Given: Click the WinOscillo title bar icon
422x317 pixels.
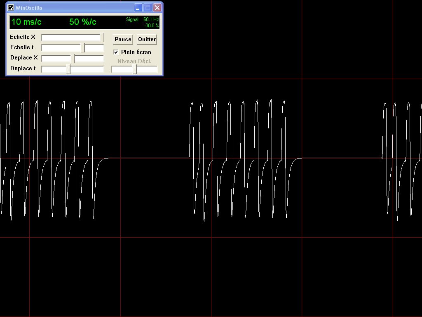Looking at the screenshot, I should coord(11,7).
